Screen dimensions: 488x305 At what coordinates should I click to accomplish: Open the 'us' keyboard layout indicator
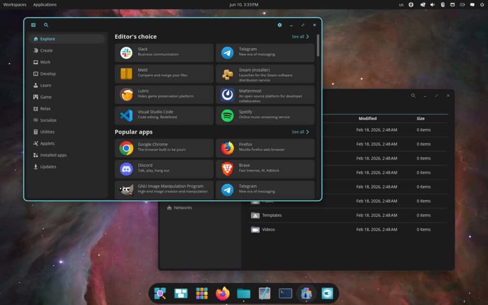(x=401, y=5)
